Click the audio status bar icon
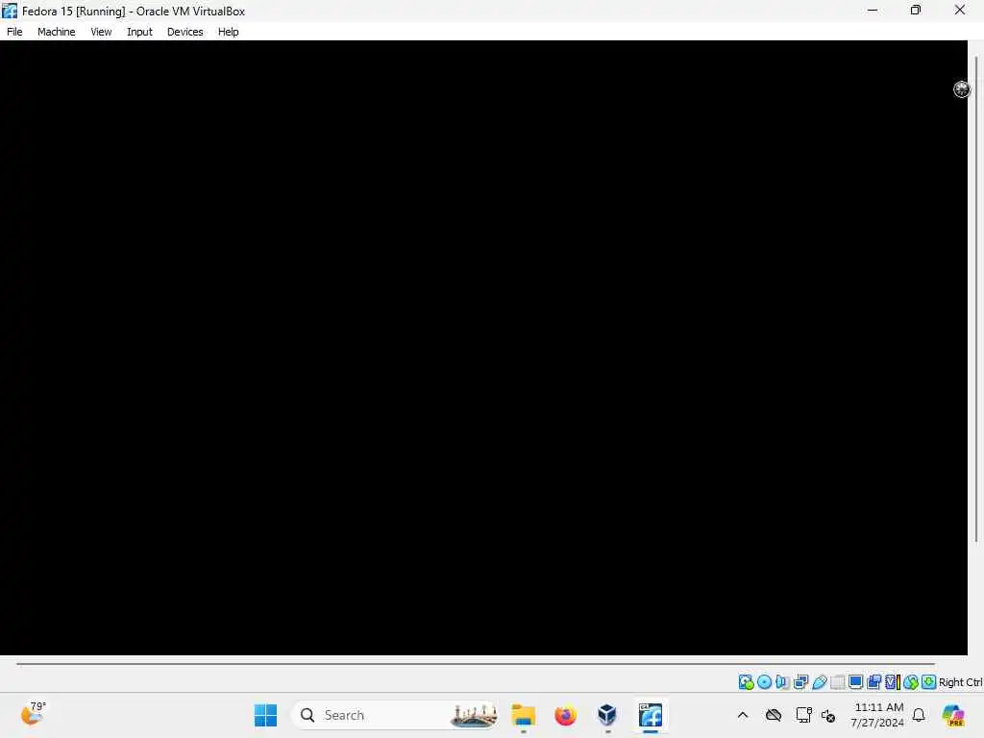Viewport: 984px width, 738px height. click(x=782, y=682)
